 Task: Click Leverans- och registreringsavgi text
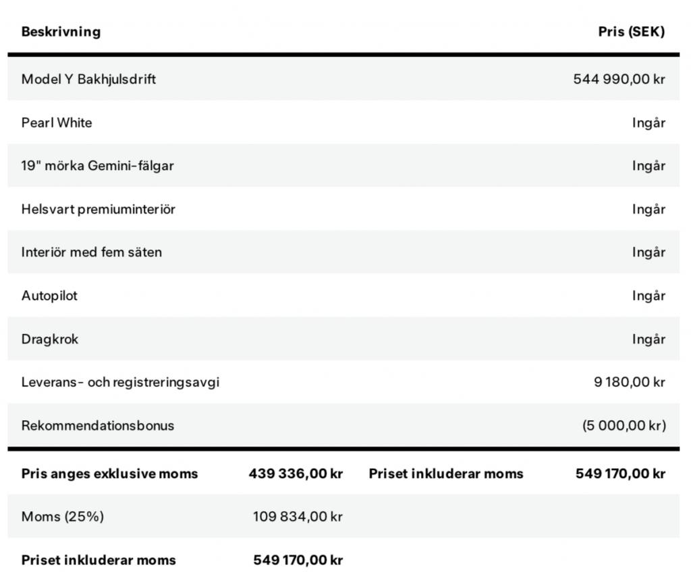point(120,382)
